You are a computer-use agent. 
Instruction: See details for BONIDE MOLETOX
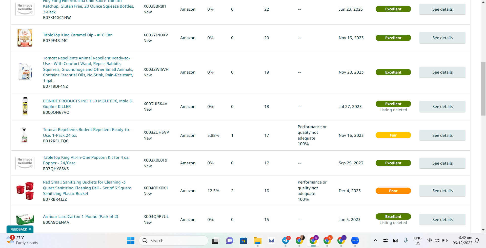(442, 107)
